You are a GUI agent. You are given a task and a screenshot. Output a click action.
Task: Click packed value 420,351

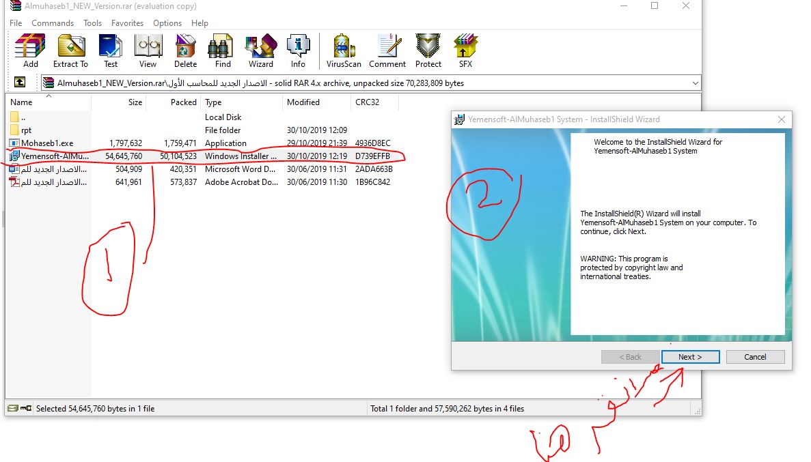tap(184, 169)
